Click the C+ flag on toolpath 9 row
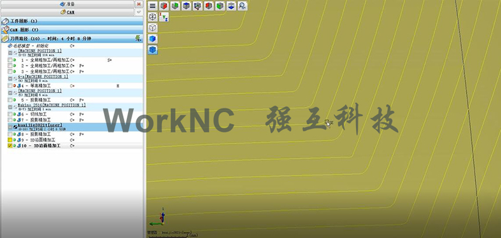 [x=72, y=140]
